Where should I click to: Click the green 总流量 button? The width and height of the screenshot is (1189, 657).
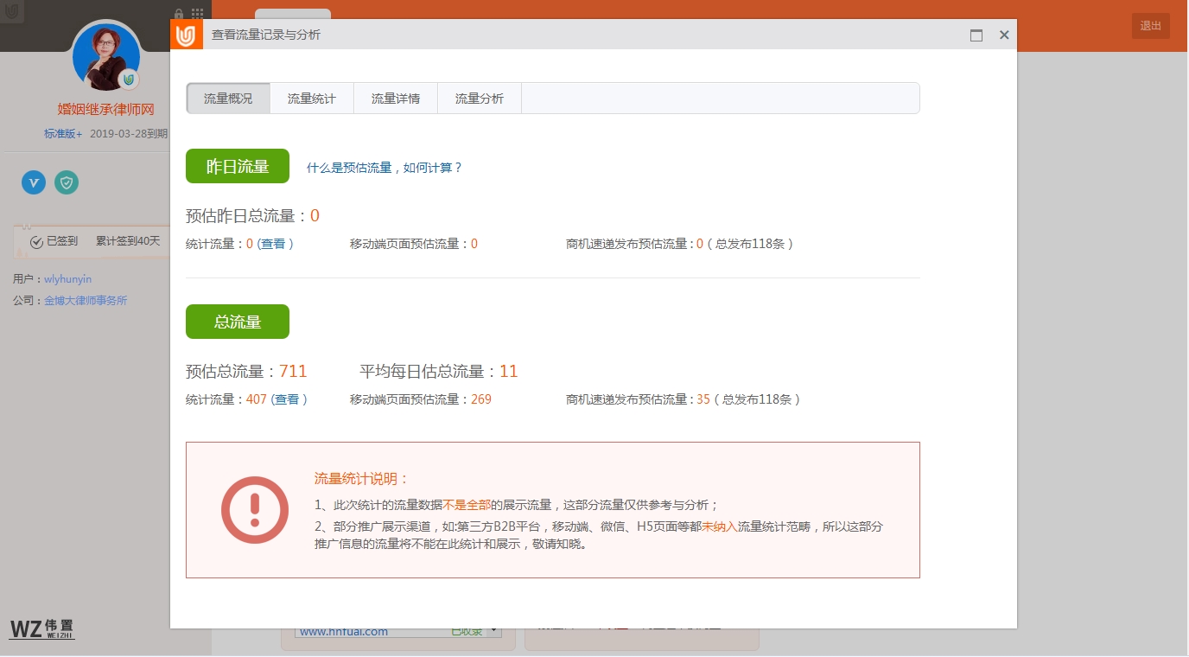click(x=238, y=322)
